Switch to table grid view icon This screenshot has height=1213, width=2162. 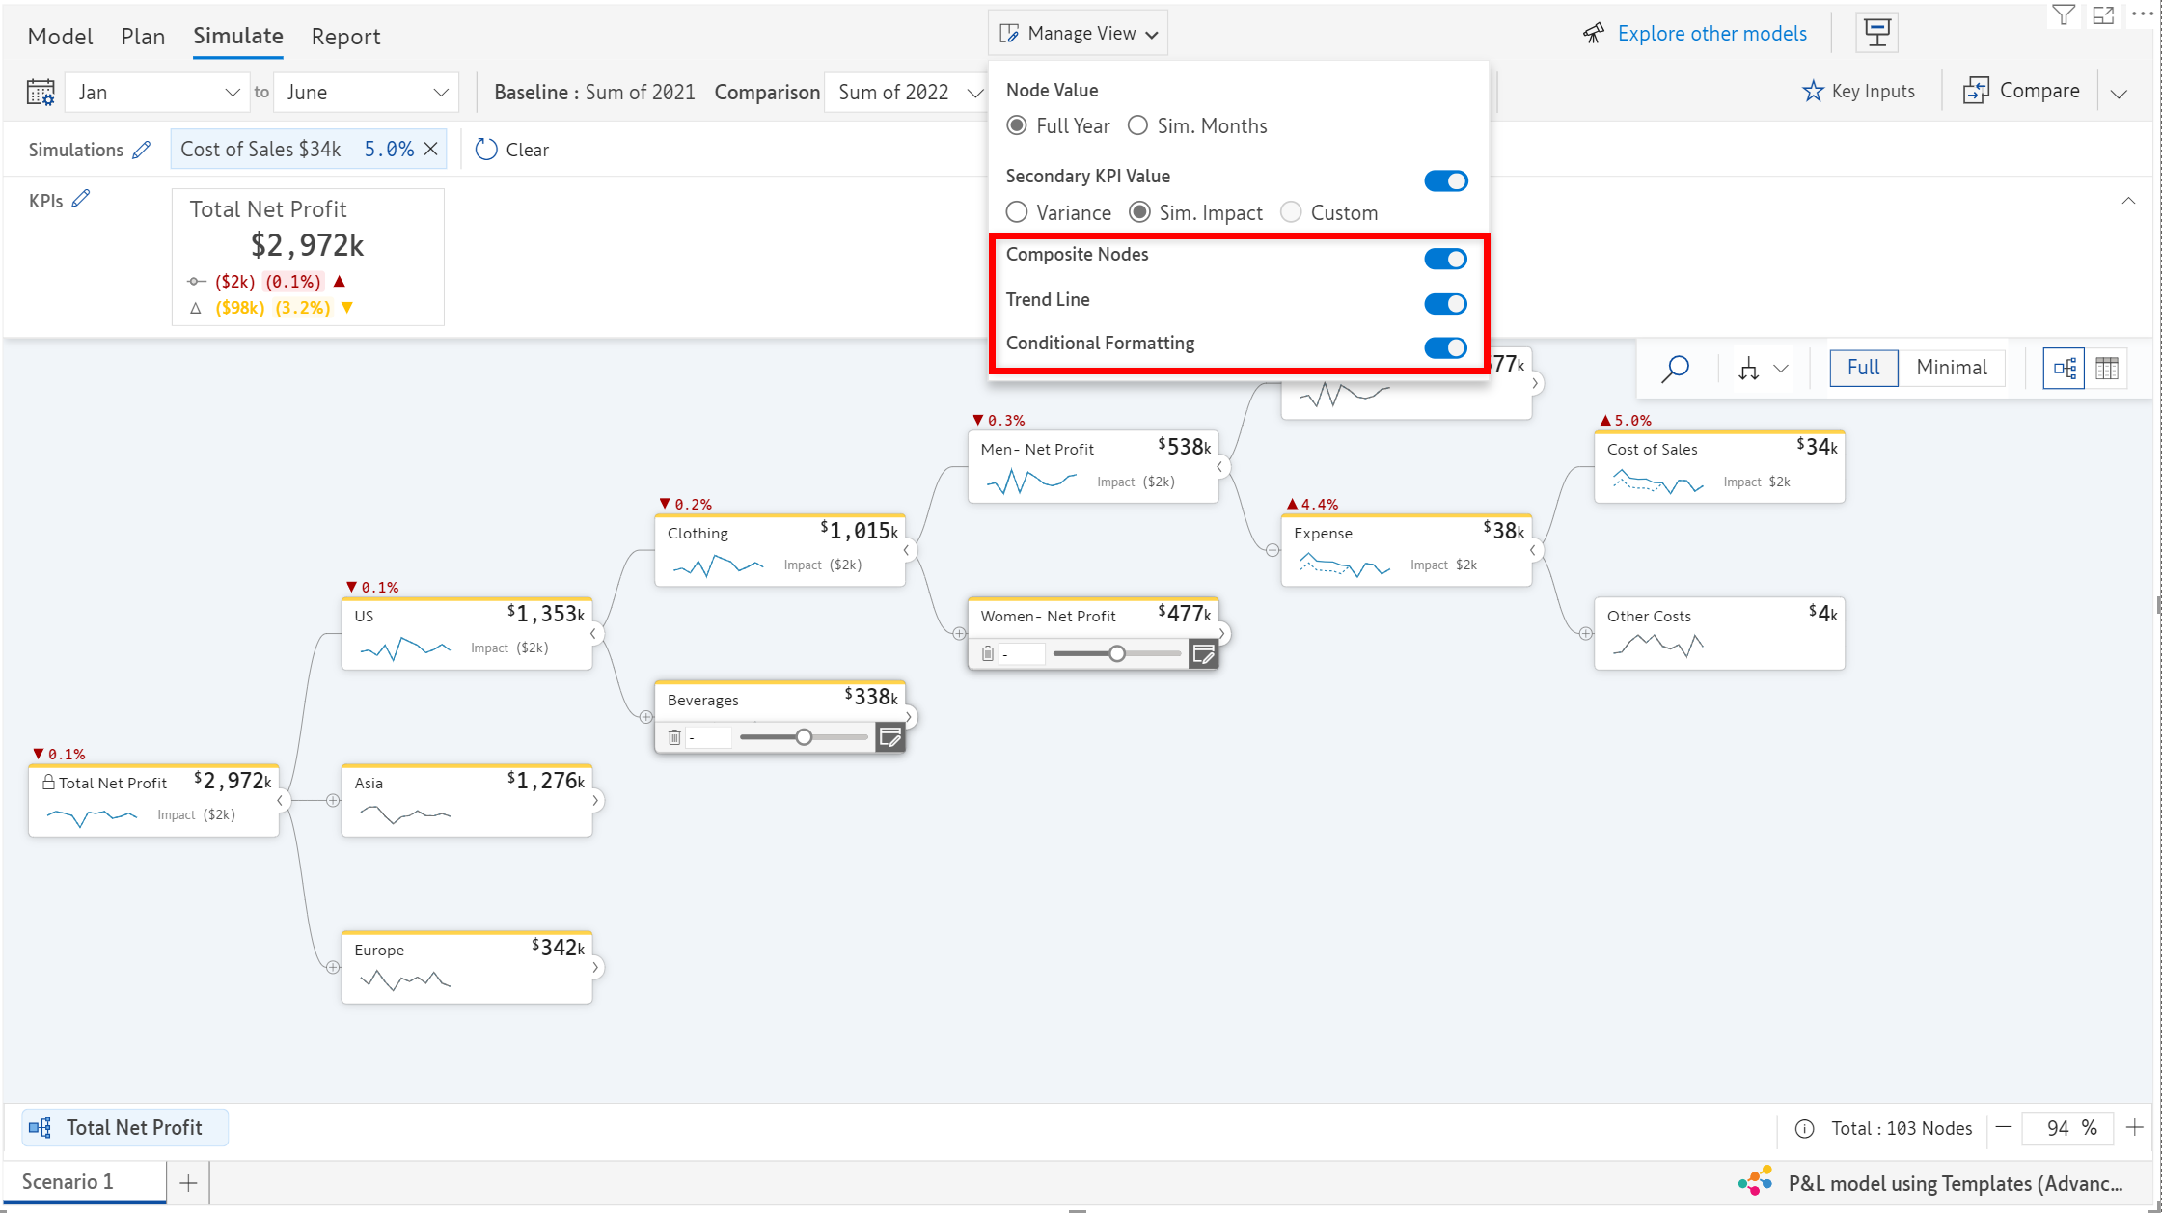coord(2107,368)
